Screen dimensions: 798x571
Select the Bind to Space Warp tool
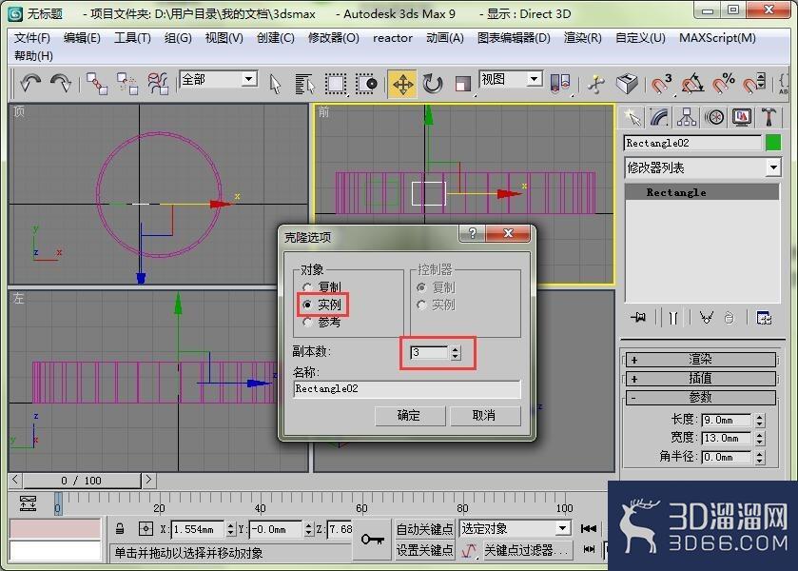[x=158, y=83]
